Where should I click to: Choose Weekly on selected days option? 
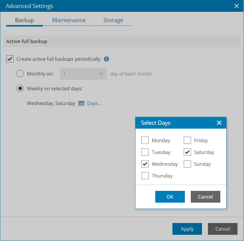[x=20, y=88]
